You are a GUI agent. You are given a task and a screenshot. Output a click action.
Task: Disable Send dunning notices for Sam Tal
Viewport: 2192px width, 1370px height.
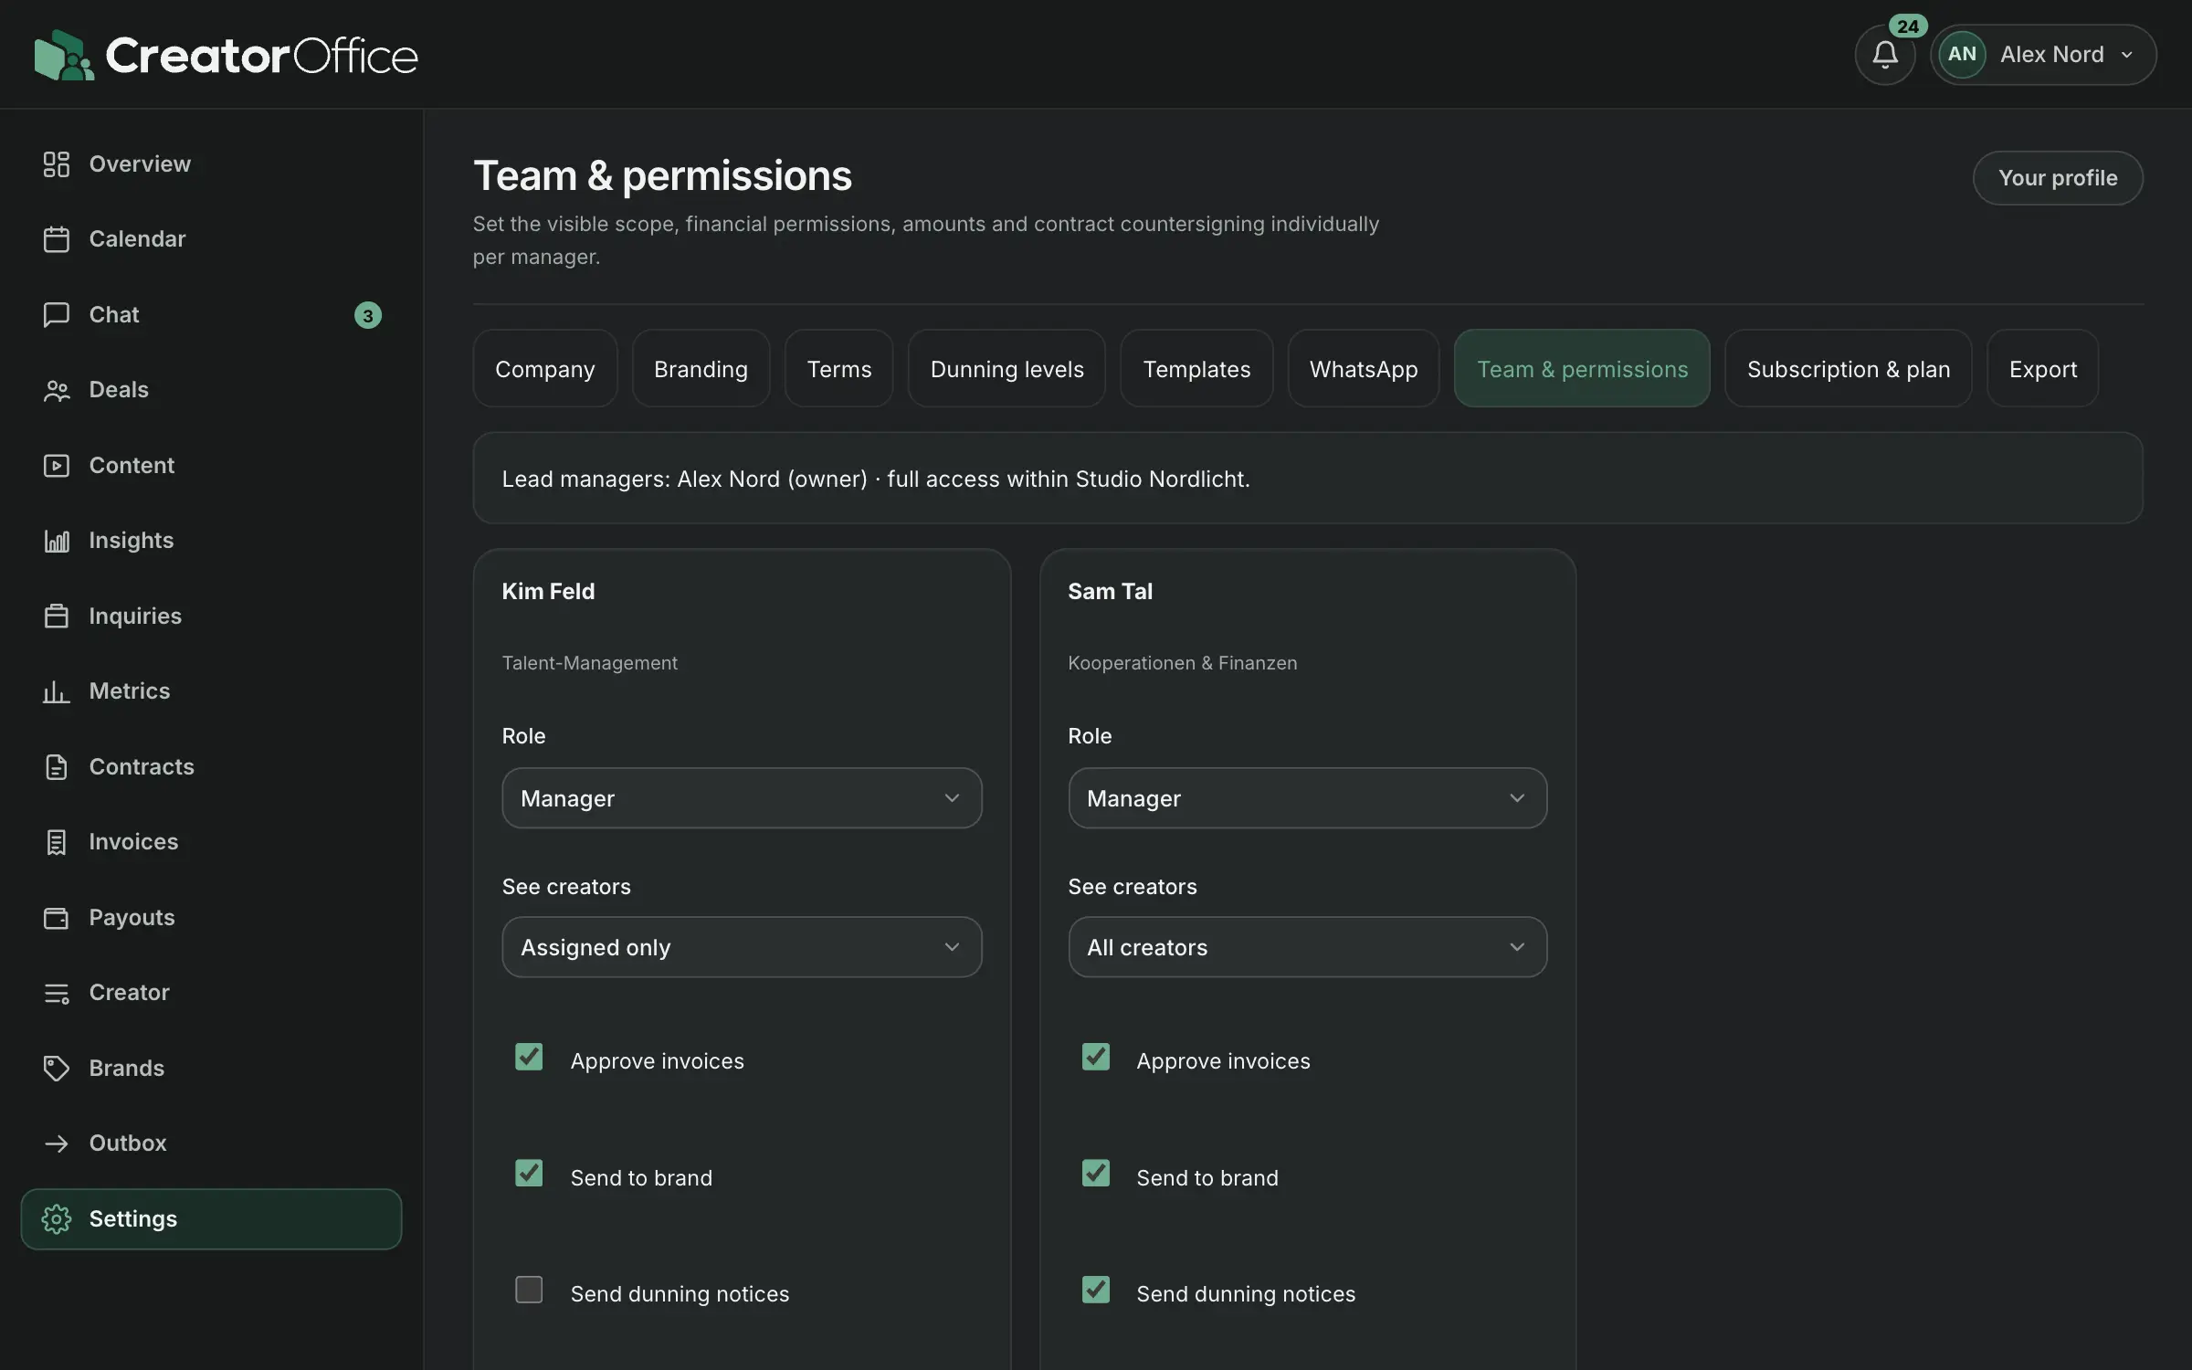click(x=1096, y=1290)
